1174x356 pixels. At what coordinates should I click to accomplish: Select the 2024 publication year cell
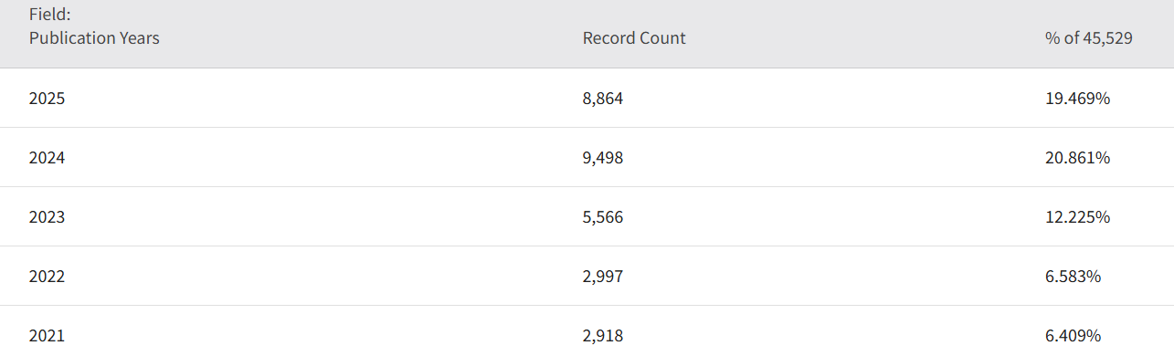point(47,158)
